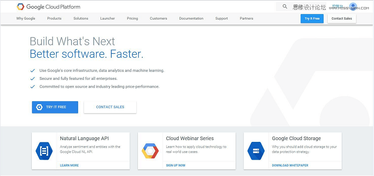The image size is (374, 176).
Task: Click the Learn how to apply cloud description
Action: coord(196,149)
